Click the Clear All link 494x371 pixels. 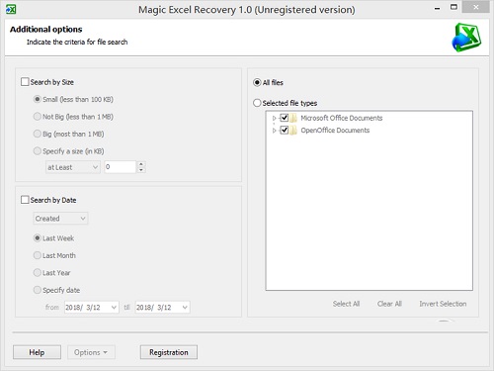point(389,304)
